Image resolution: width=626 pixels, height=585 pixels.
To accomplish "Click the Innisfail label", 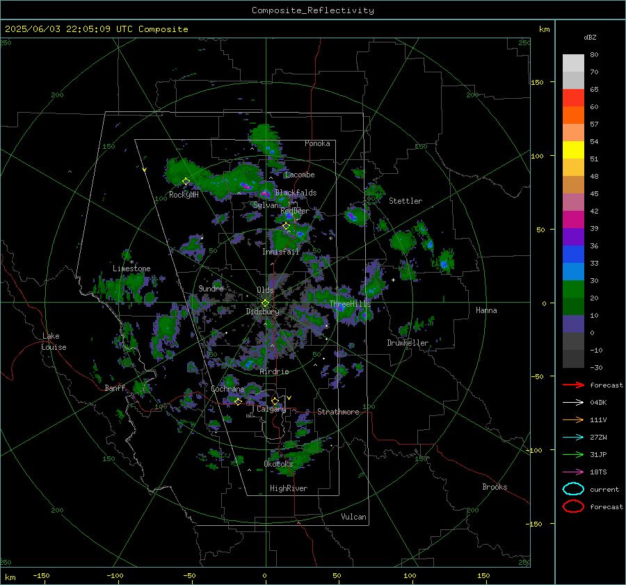I will [x=280, y=252].
